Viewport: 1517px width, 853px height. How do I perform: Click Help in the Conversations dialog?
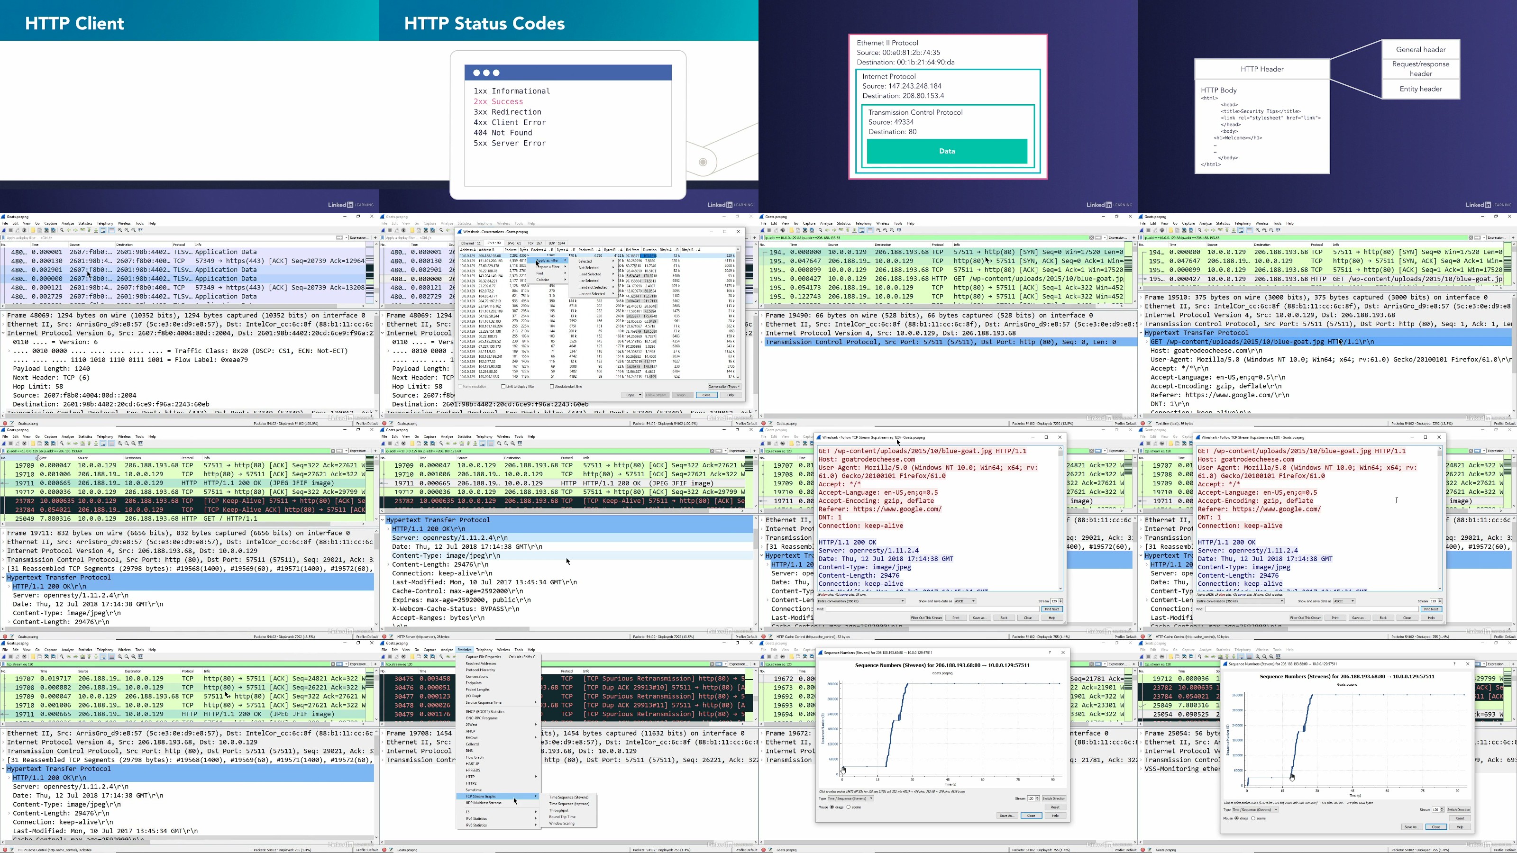click(x=730, y=395)
